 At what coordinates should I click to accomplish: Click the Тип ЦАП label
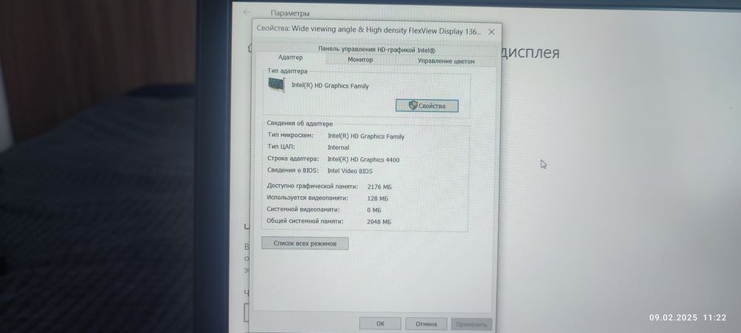281,147
